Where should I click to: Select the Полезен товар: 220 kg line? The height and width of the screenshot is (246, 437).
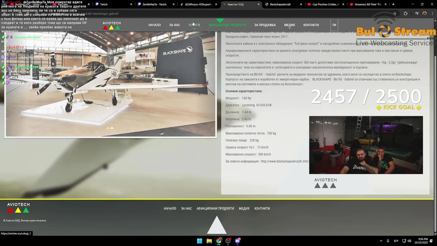[x=242, y=140]
